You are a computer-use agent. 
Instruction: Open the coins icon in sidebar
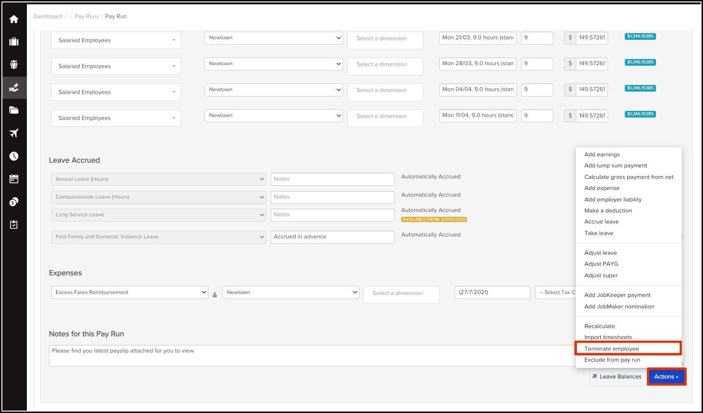tap(14, 202)
